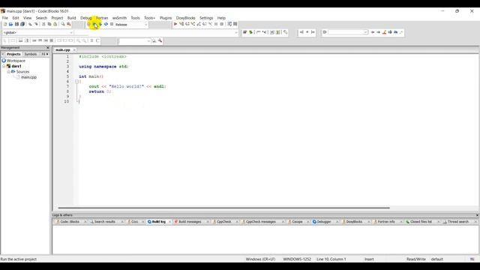
Task: Open the Build menu
Action: (72, 18)
